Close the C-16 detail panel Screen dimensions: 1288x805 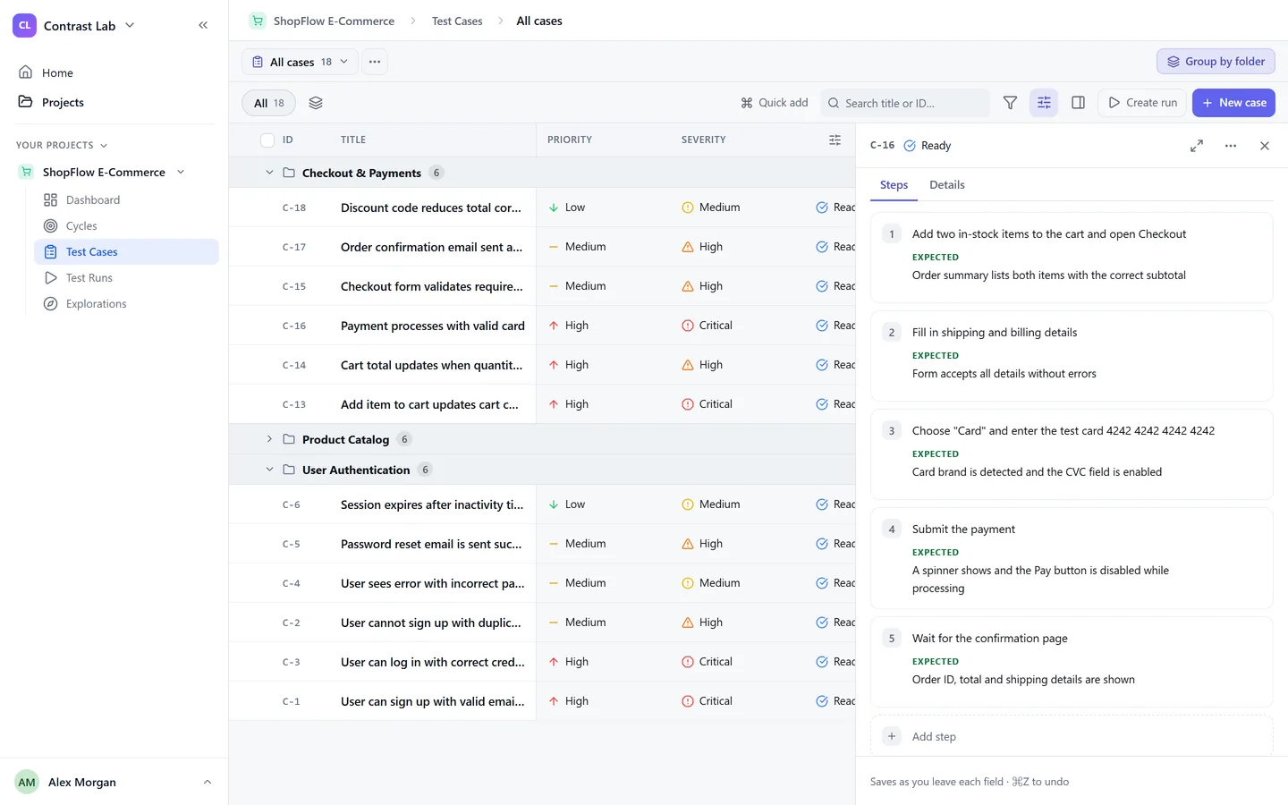(x=1265, y=146)
